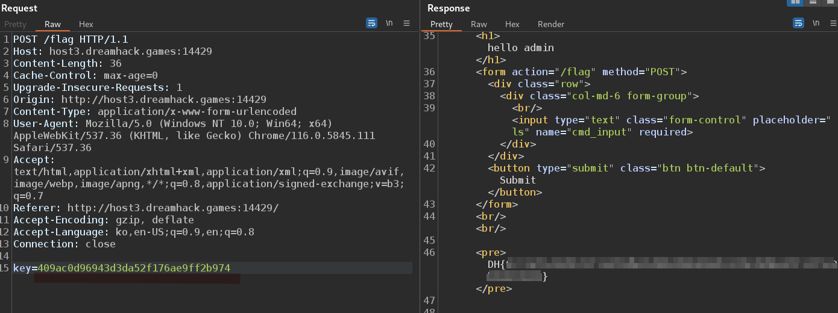This screenshot has height=313, width=838.
Task: Switch Request view to Pretty tab
Action: coord(15,24)
